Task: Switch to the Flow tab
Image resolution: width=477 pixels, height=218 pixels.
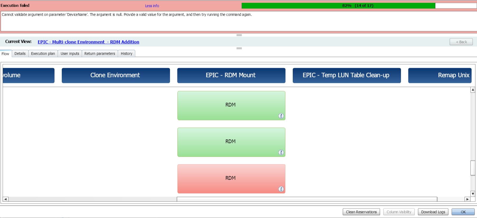Action: (x=5, y=54)
